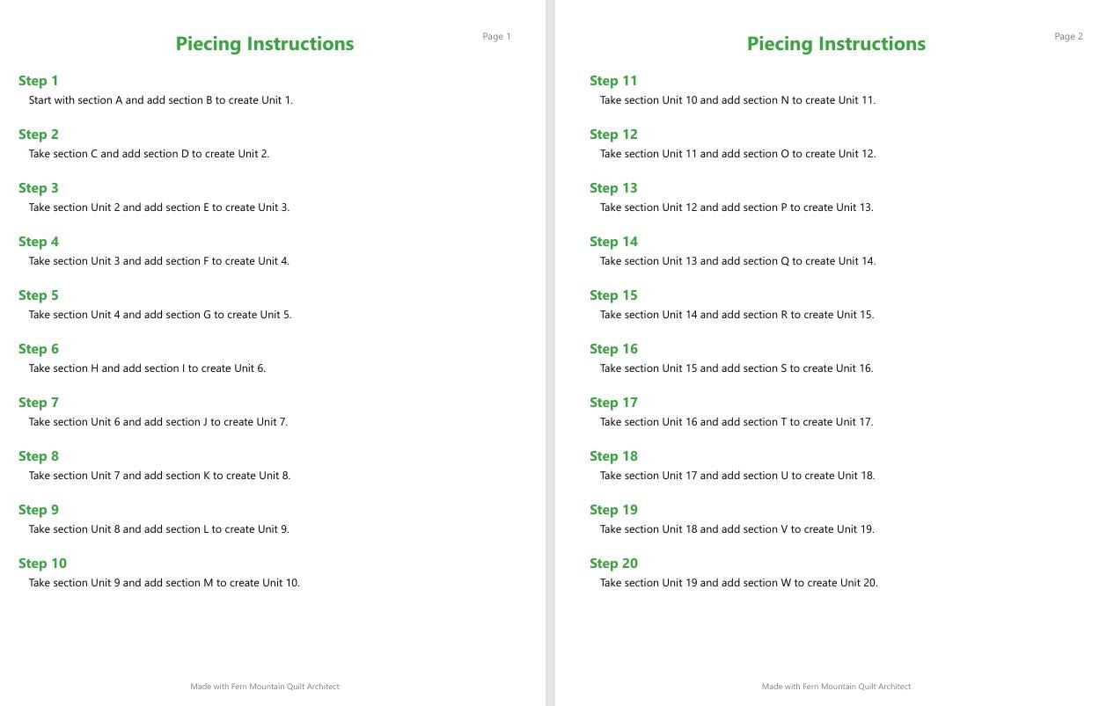Click the Step 20 heading
Image resolution: width=1114 pixels, height=706 pixels.
pyautogui.click(x=613, y=564)
